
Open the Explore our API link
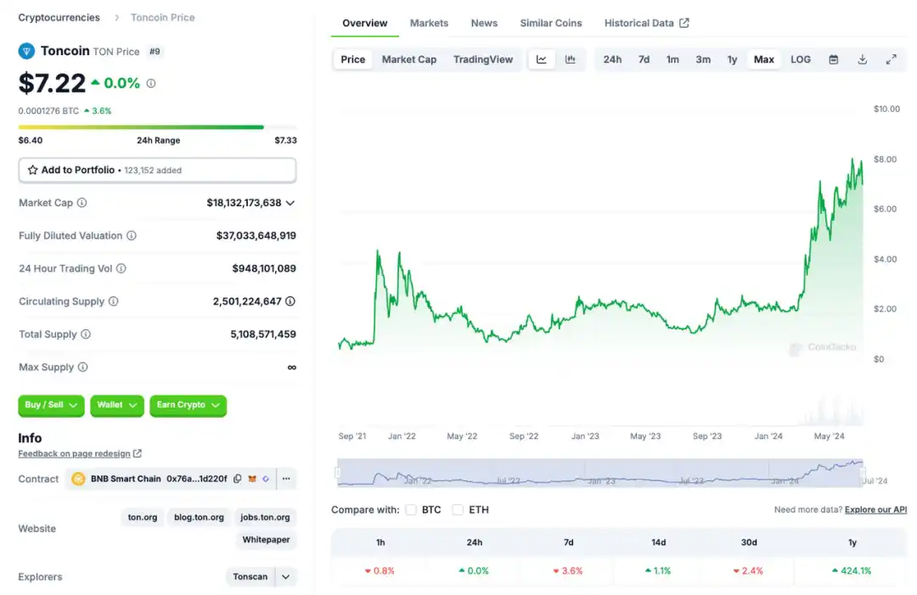[x=875, y=510]
